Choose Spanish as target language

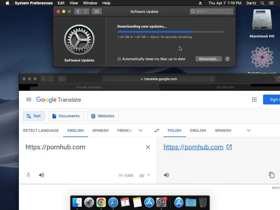223,130
